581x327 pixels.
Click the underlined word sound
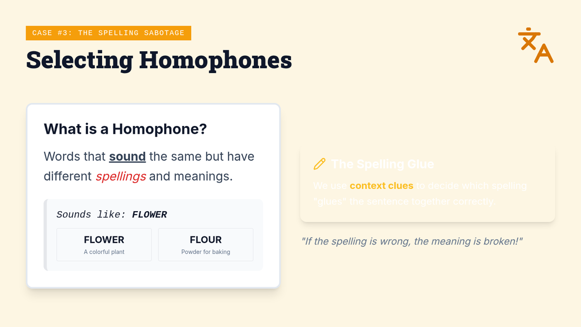(127, 156)
